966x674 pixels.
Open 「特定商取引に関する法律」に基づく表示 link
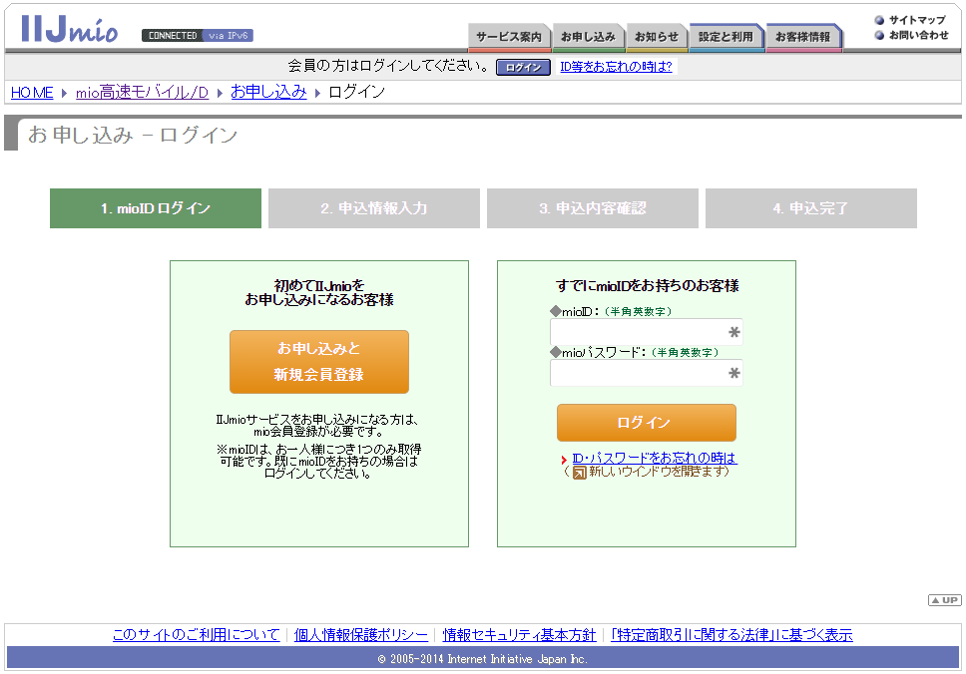[731, 634]
